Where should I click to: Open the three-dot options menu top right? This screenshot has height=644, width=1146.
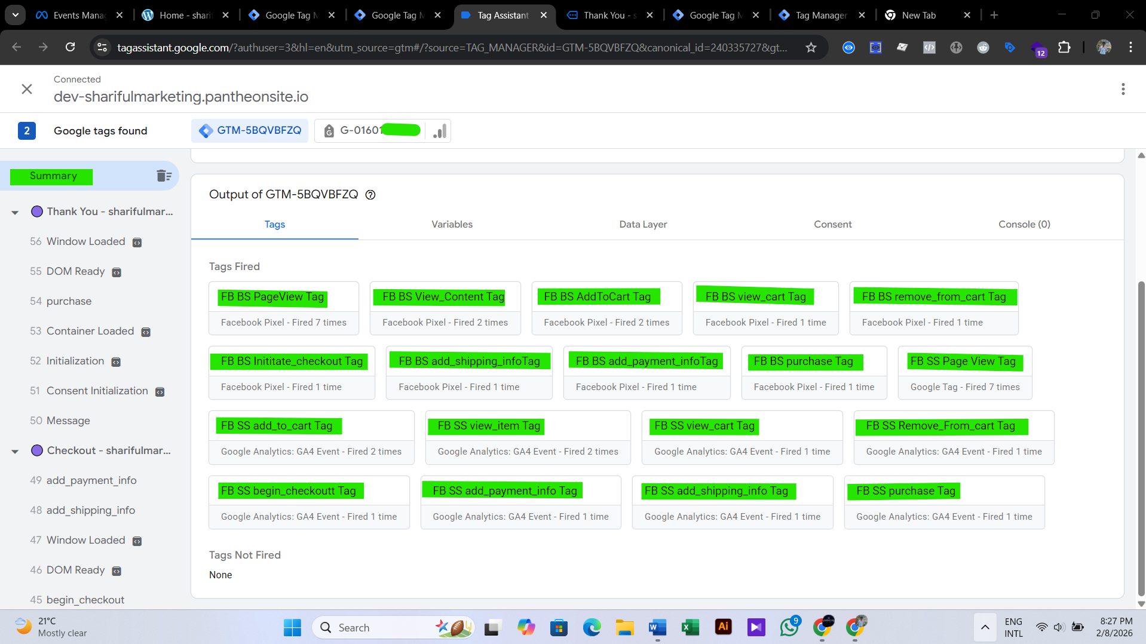[x=1123, y=88]
